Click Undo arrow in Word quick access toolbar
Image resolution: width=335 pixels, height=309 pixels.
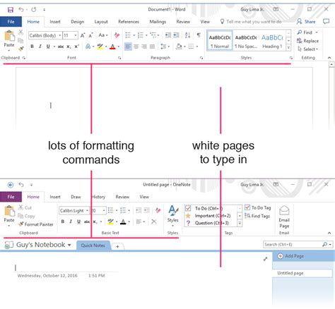point(21,9)
